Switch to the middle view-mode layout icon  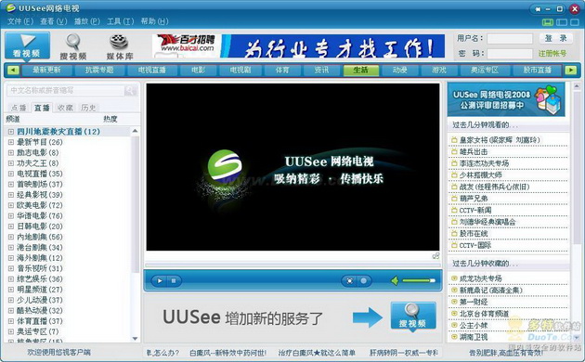(x=562, y=22)
